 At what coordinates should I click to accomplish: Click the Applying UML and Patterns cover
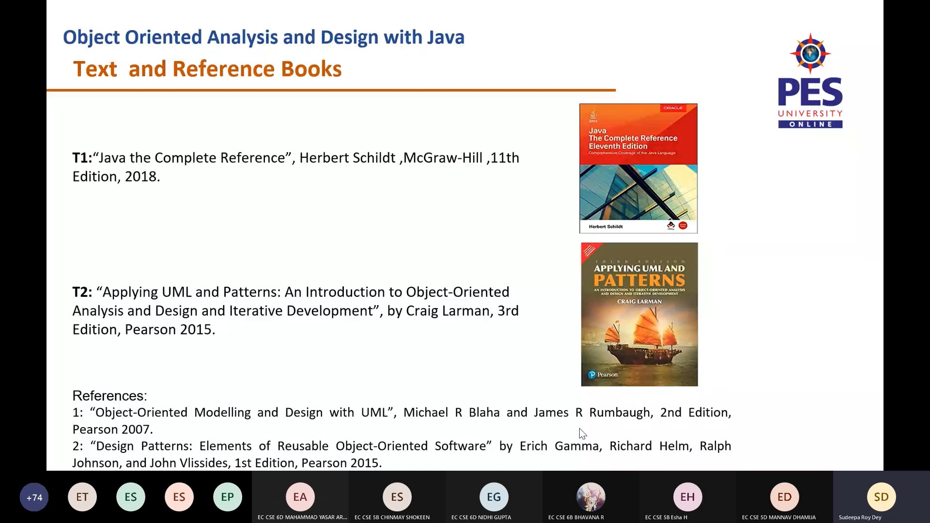pos(639,314)
